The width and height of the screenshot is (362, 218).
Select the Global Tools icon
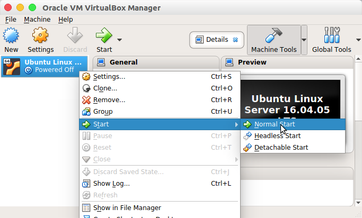point(332,35)
